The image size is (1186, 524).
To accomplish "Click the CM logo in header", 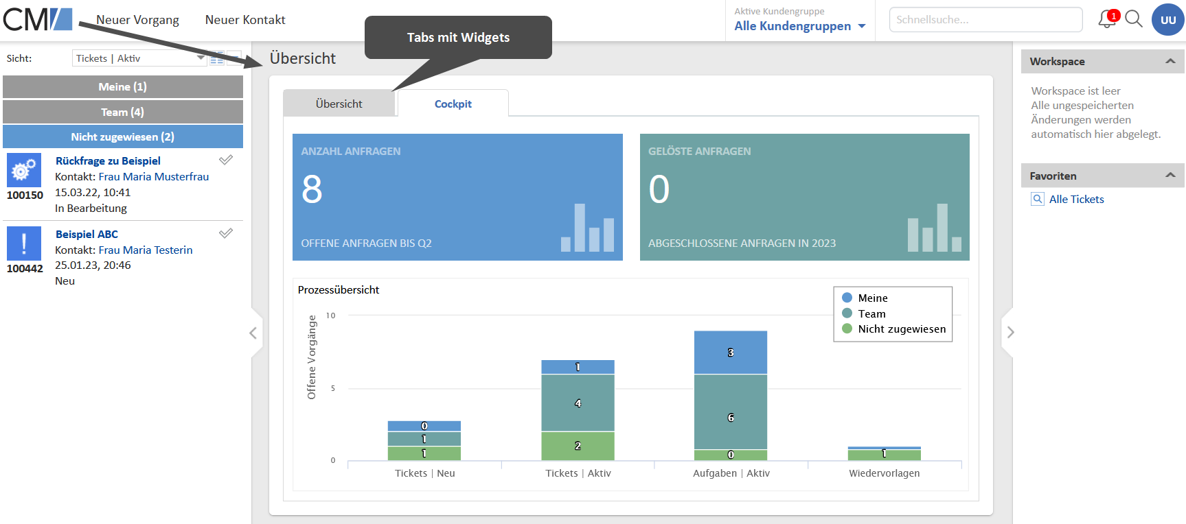I will pyautogui.click(x=38, y=19).
